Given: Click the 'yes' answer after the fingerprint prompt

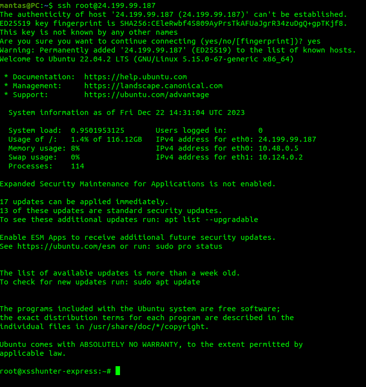Looking at the screenshot, I should (x=314, y=41).
